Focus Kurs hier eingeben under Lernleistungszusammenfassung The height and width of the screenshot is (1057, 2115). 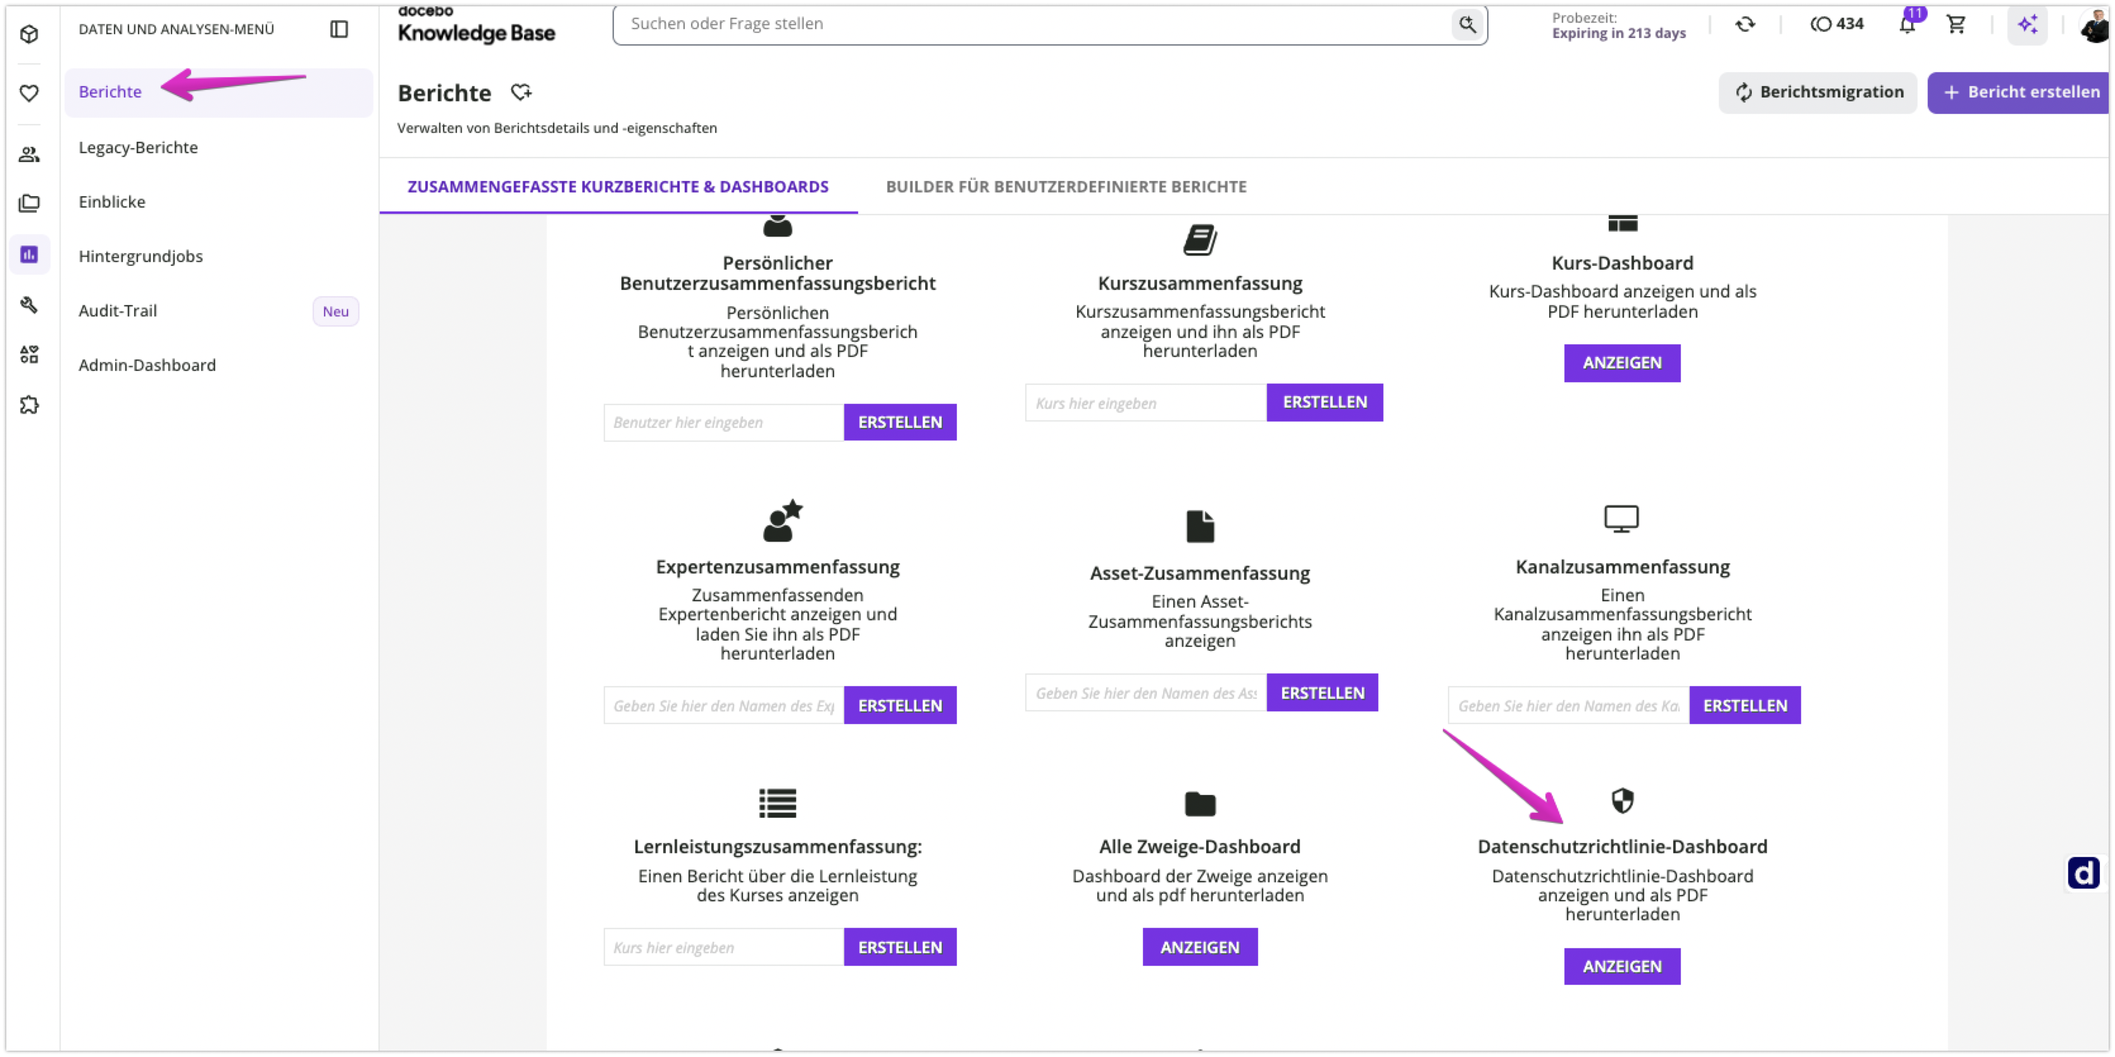[723, 947]
